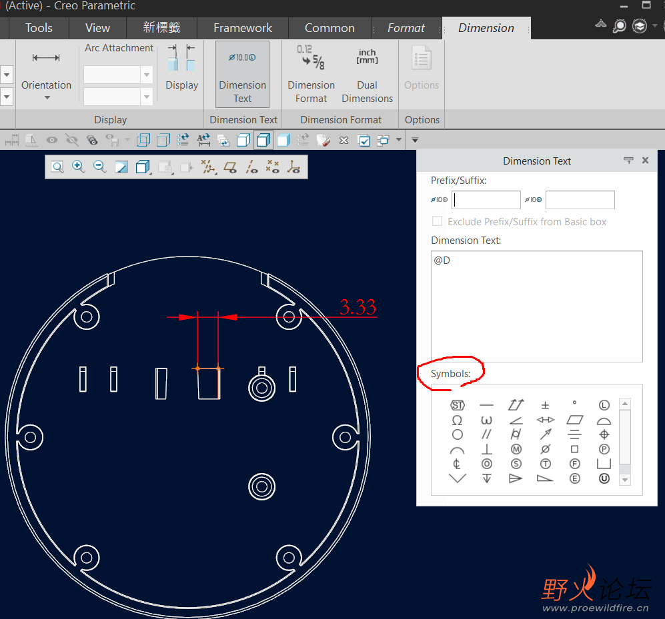665x619 pixels.
Task: Insert the circled E symbol
Action: click(x=575, y=478)
